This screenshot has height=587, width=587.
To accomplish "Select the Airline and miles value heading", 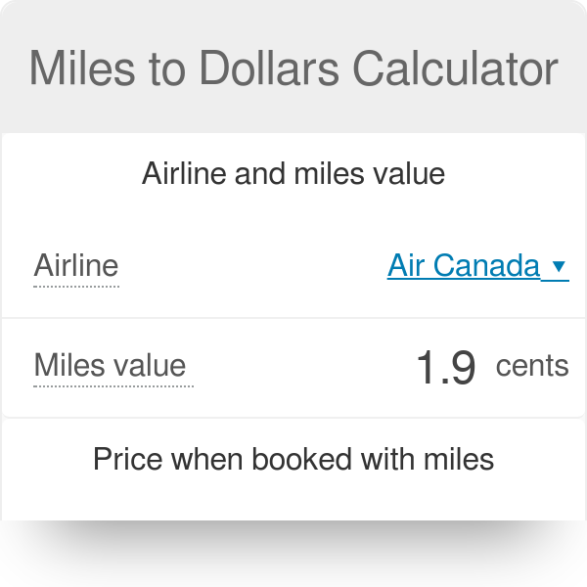I will pos(293,174).
